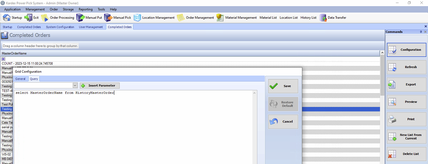Click History List in the toolbar

coord(309,18)
